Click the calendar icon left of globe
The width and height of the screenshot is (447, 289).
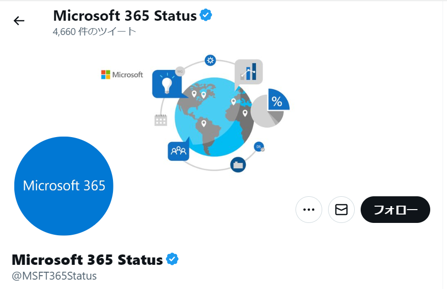[161, 120]
